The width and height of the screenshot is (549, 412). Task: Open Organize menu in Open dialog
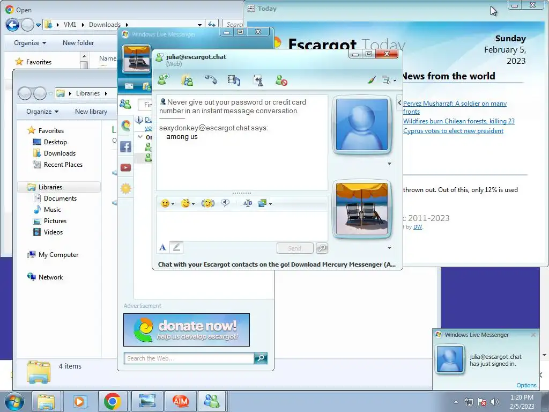point(30,43)
